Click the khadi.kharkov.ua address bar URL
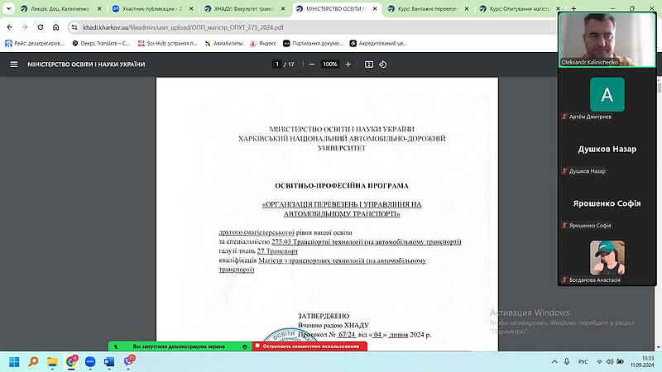 point(183,27)
